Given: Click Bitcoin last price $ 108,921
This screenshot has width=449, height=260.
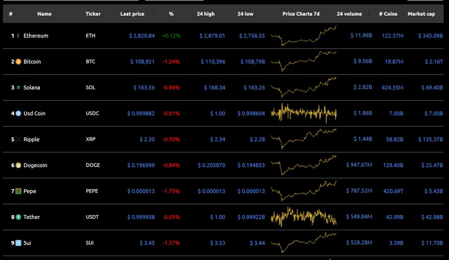Looking at the screenshot, I should coord(143,62).
